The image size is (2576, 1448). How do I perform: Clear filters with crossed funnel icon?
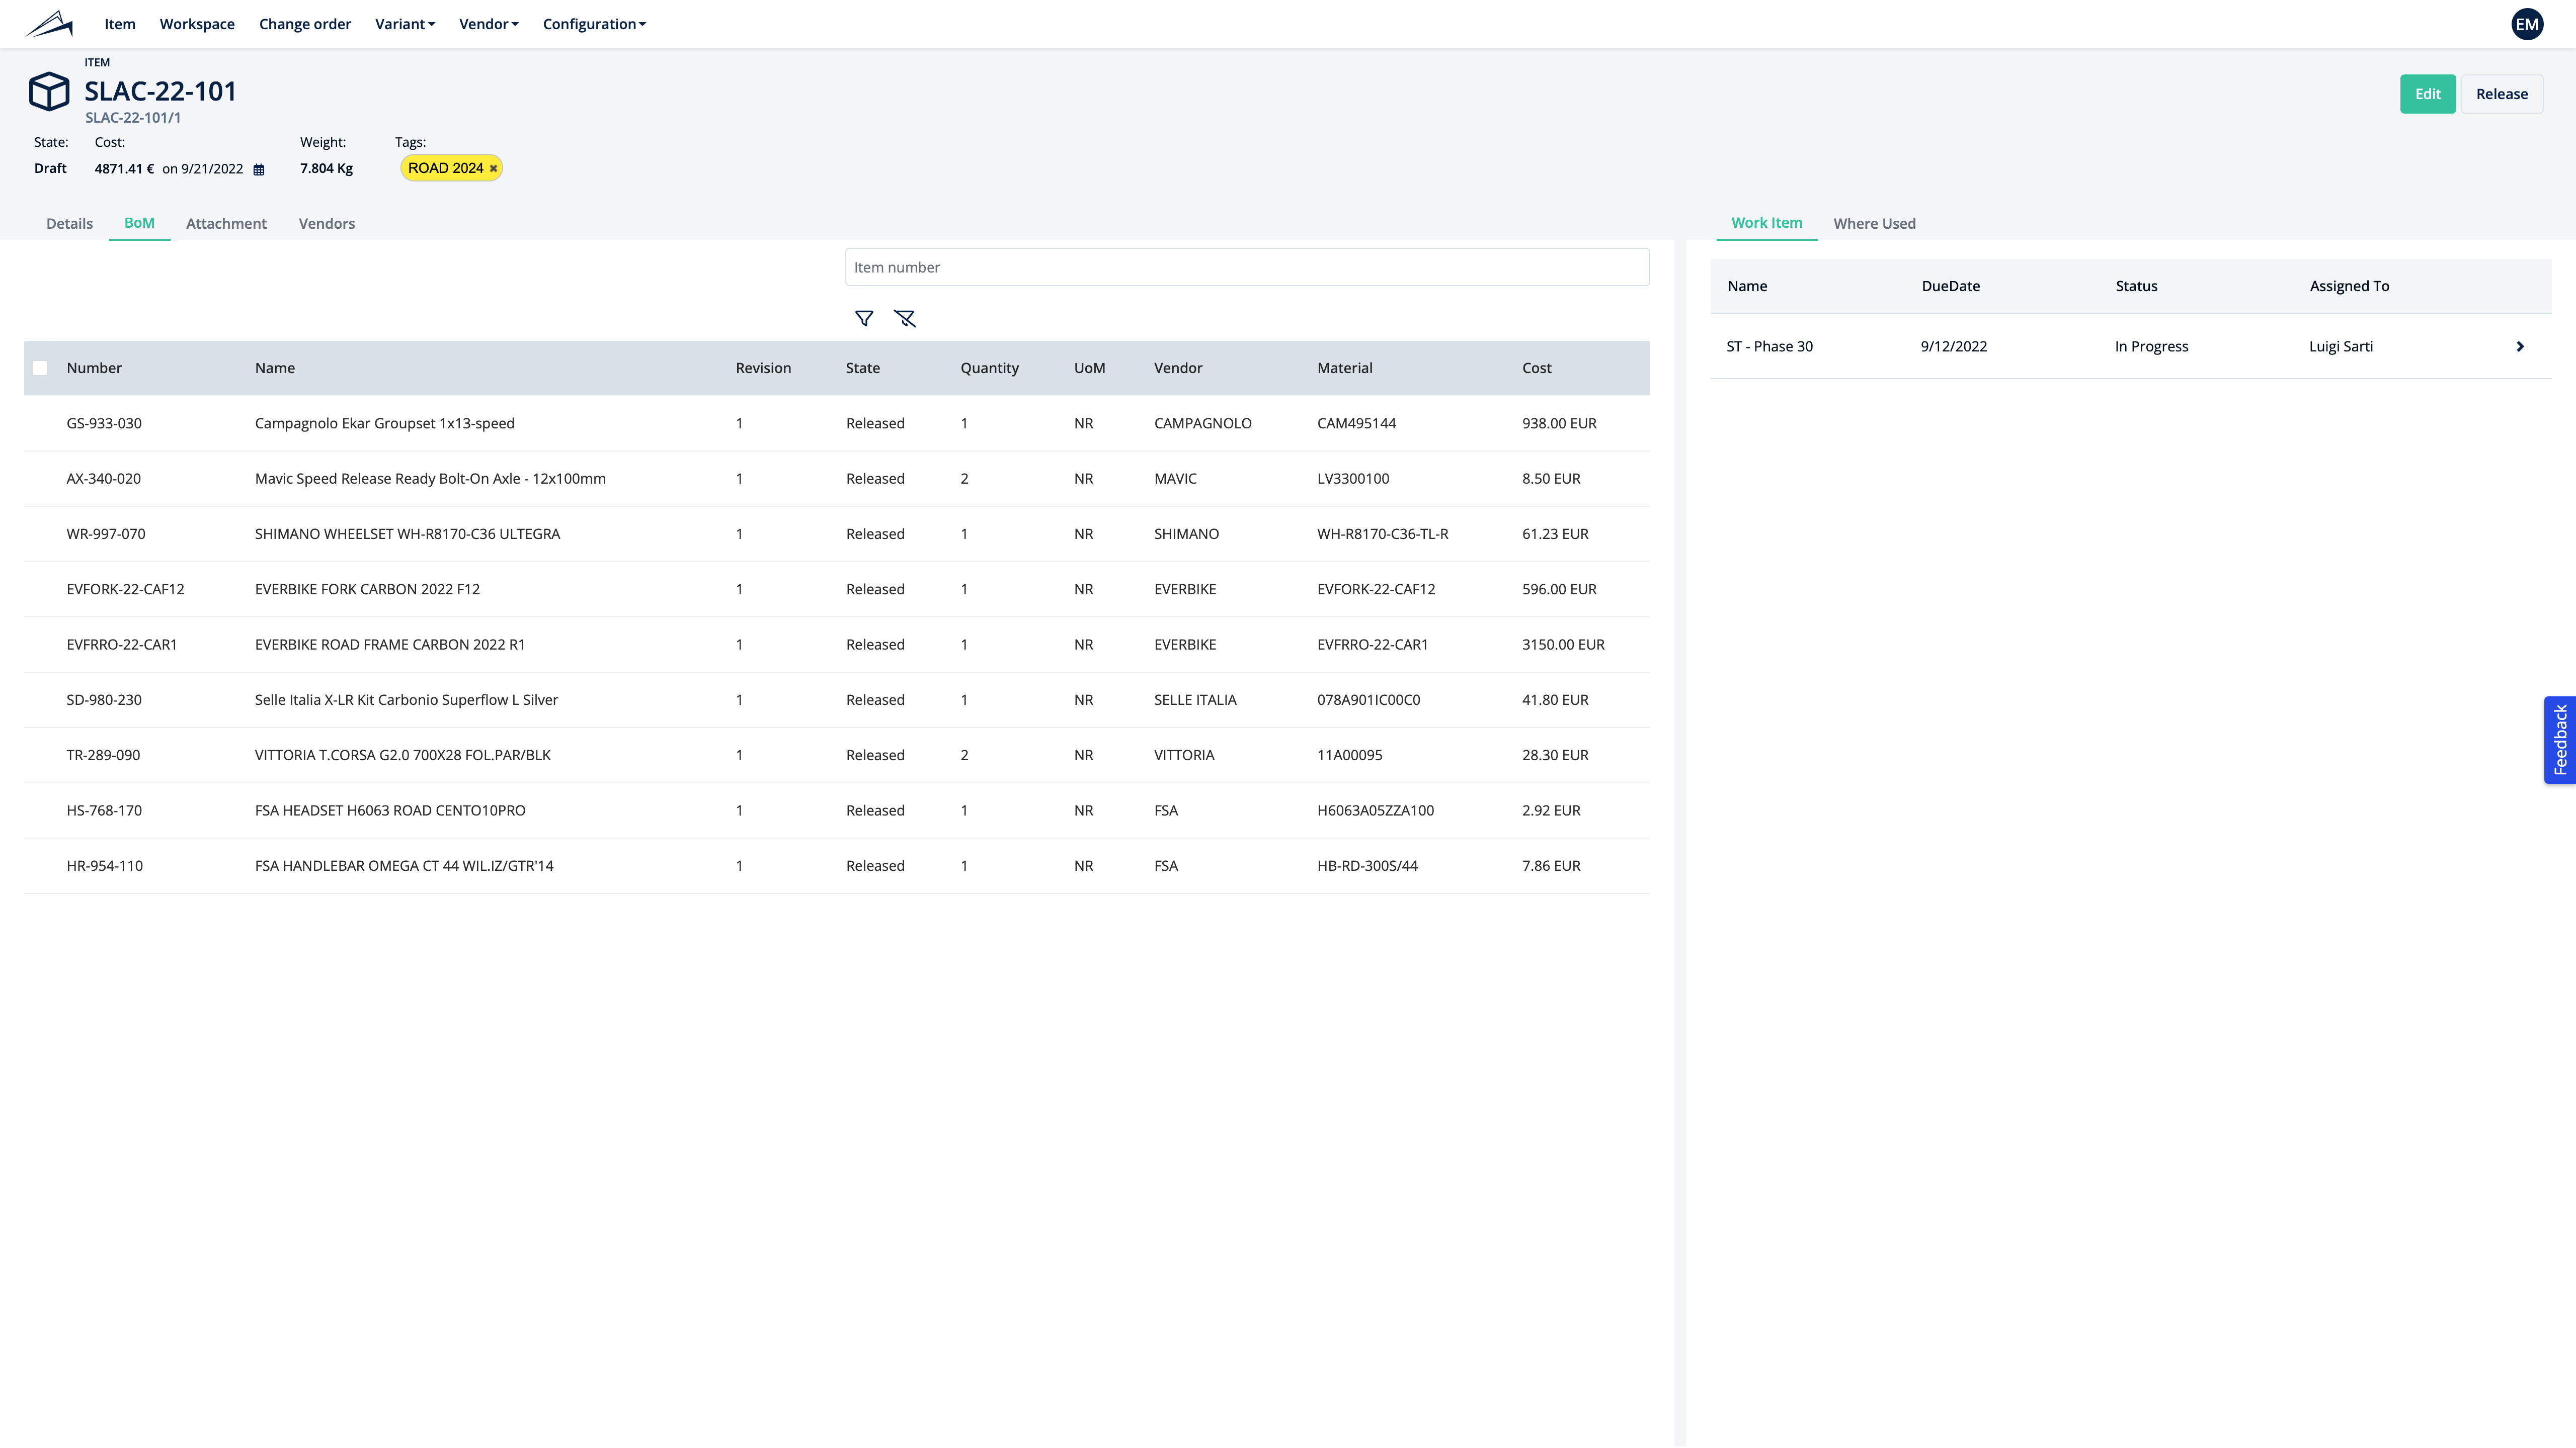[905, 319]
